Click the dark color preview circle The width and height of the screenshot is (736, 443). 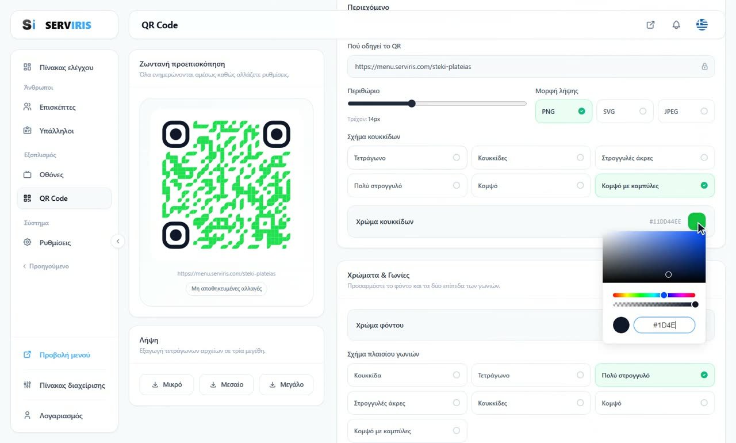tap(621, 325)
